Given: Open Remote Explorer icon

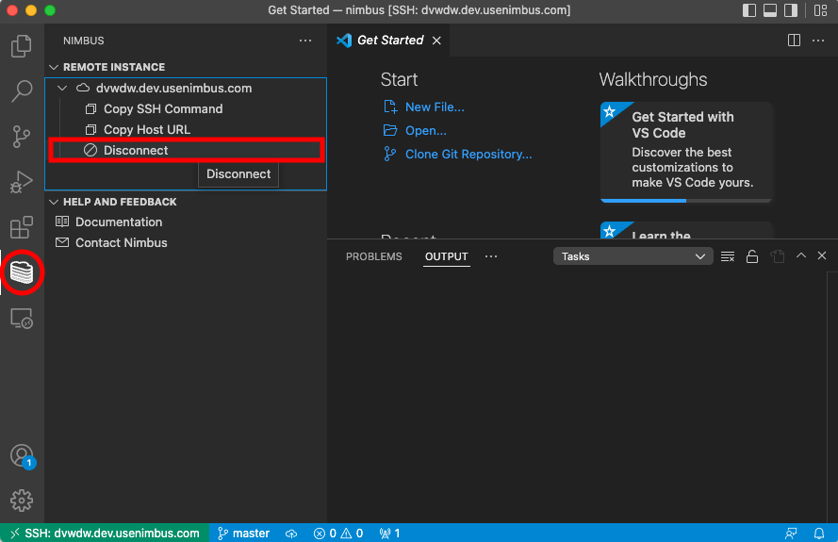Looking at the screenshot, I should coord(21,319).
